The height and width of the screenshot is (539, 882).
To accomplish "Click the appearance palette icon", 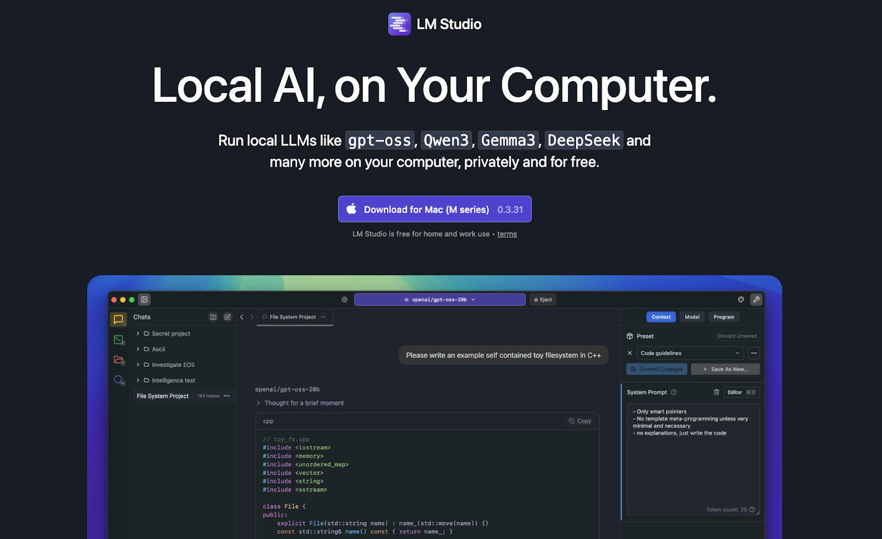I will 741,300.
